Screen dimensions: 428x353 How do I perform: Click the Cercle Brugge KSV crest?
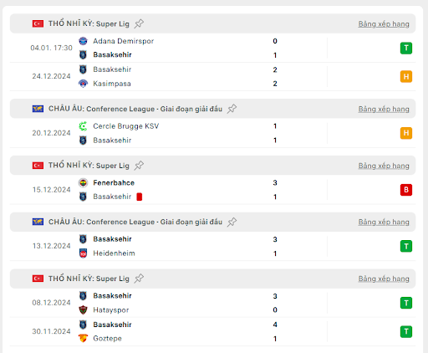[x=83, y=126]
